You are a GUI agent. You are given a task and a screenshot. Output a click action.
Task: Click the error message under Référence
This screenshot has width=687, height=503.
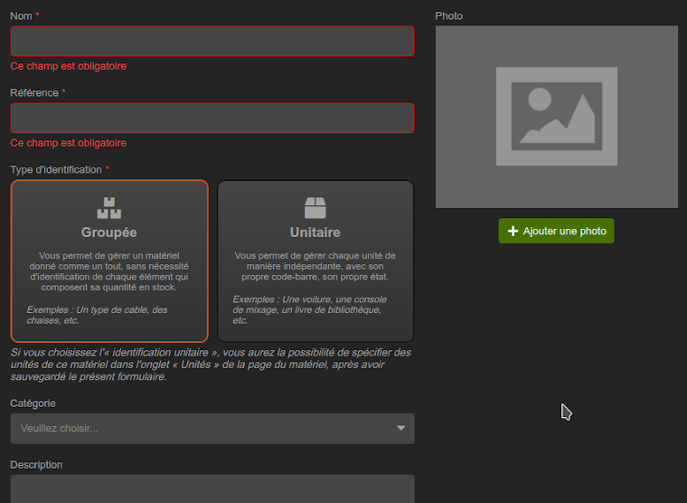tap(68, 143)
